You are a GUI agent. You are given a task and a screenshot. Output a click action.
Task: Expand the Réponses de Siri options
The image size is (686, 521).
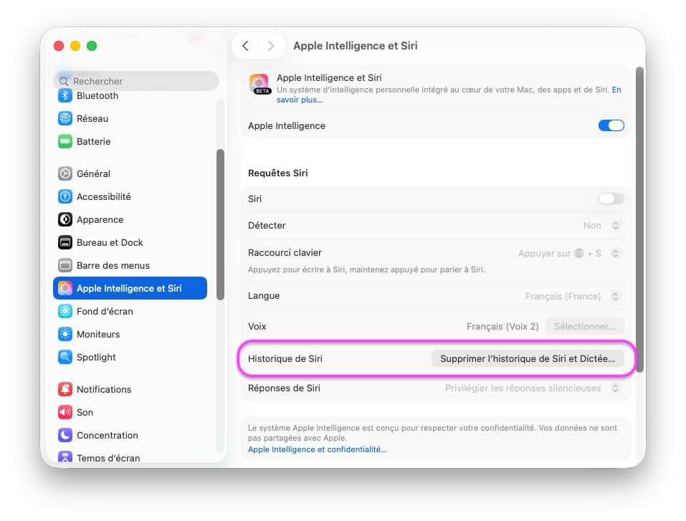pos(616,388)
